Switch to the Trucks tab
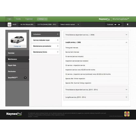 tap(18, 19)
